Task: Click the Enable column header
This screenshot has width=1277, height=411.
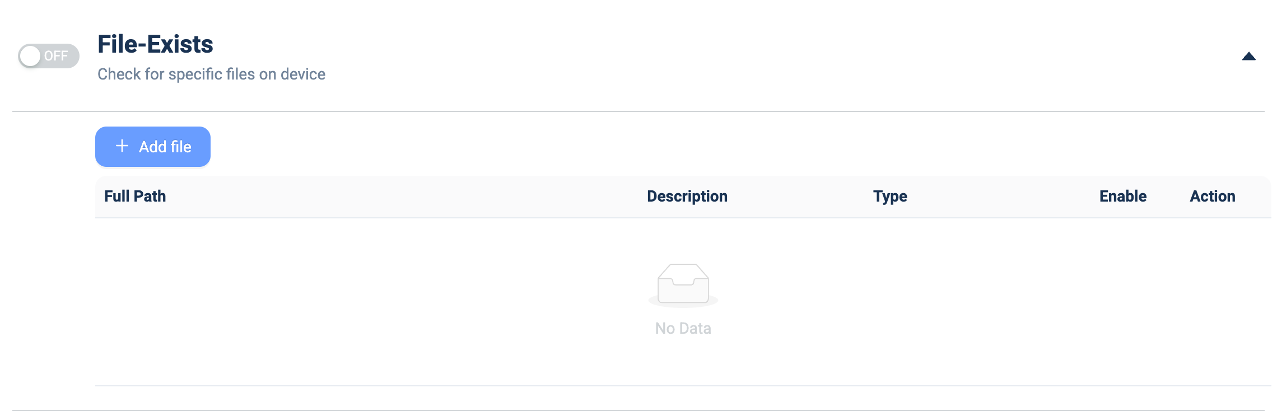Action: point(1123,196)
